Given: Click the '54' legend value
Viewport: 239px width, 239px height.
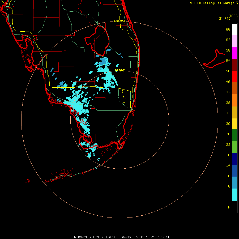Looking at the screenshot, I should (x=228, y=61).
